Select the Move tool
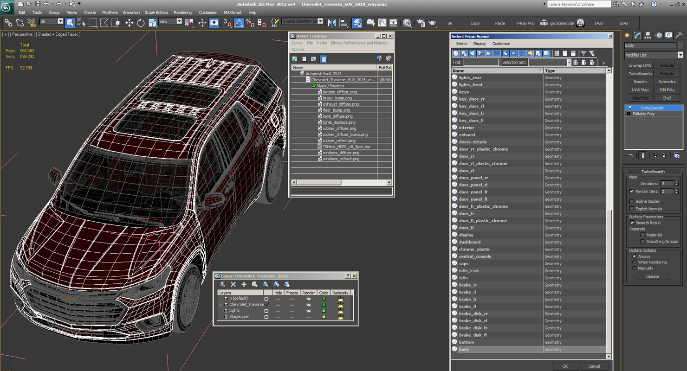The height and width of the screenshot is (371, 687). pyautogui.click(x=129, y=22)
